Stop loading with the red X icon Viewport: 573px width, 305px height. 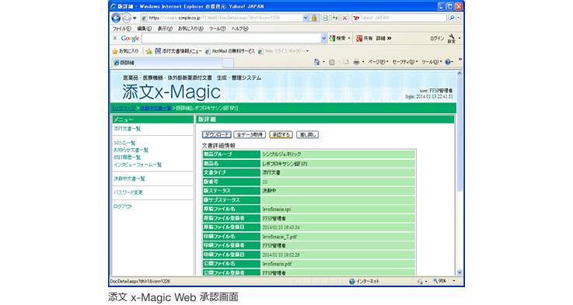[x=344, y=18]
